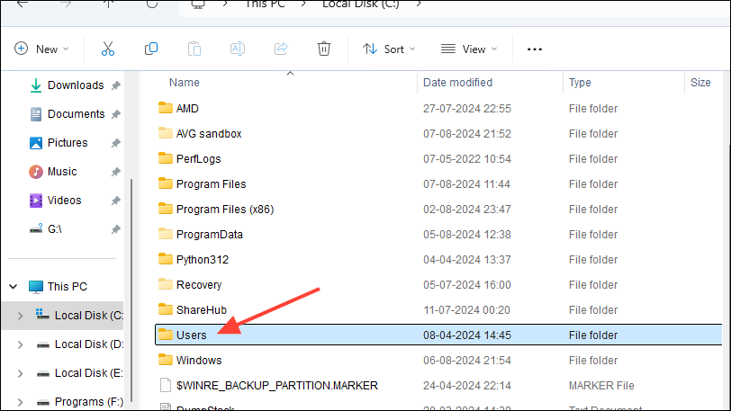Sort by the Size column header

700,83
